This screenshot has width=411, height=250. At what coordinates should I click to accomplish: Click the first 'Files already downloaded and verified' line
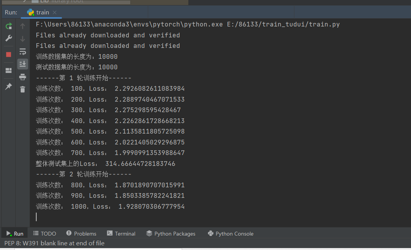pos(108,35)
